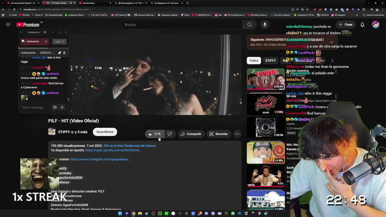Open the Gmail bookmark
386x217 pixels.
[13, 15]
